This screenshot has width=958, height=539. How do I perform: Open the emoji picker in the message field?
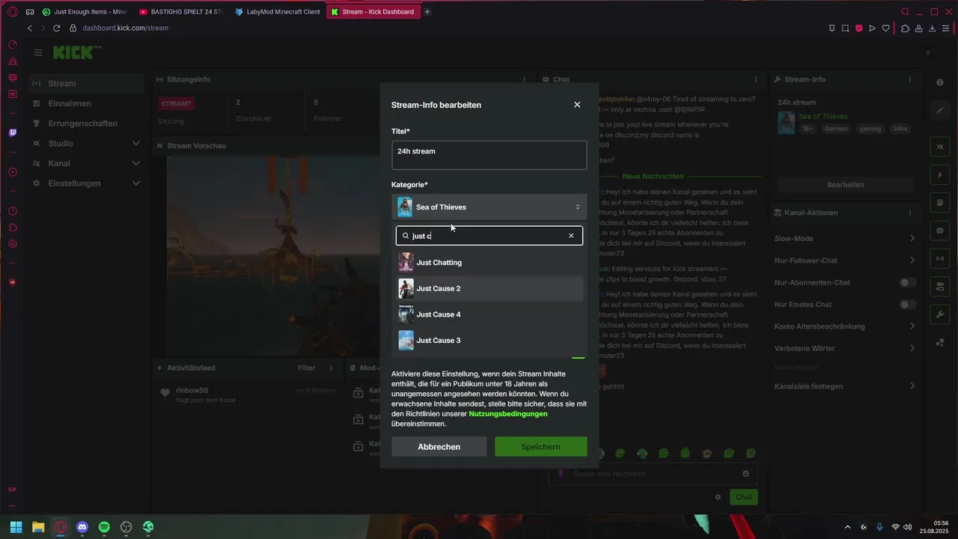[745, 474]
